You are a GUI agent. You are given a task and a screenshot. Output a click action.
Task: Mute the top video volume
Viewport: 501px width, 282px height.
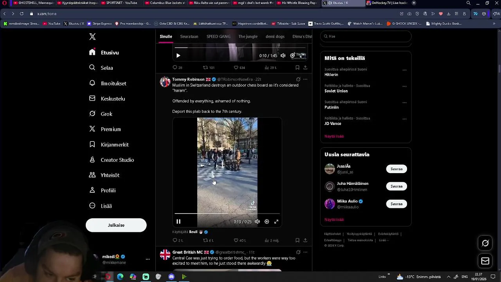[283, 56]
